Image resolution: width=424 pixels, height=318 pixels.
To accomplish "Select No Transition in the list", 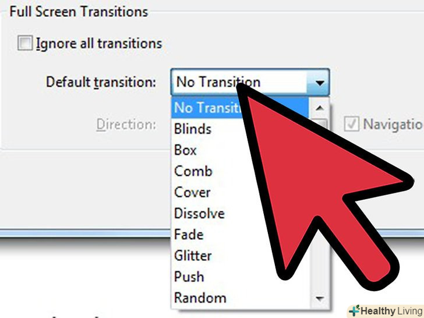I will [x=240, y=108].
